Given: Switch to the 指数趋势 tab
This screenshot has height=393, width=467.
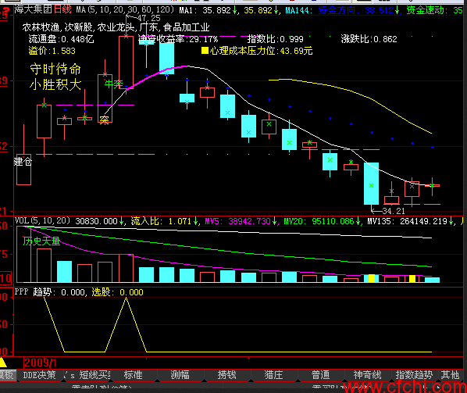Looking at the screenshot, I should (414, 375).
